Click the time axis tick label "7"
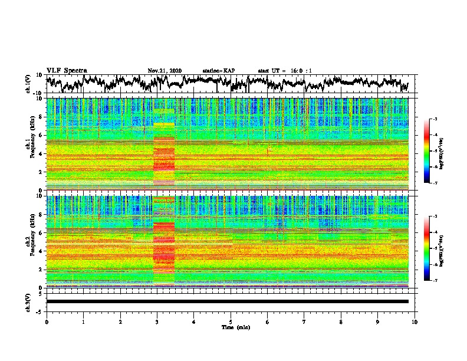This screenshot has height=361, width=467. point(304,322)
